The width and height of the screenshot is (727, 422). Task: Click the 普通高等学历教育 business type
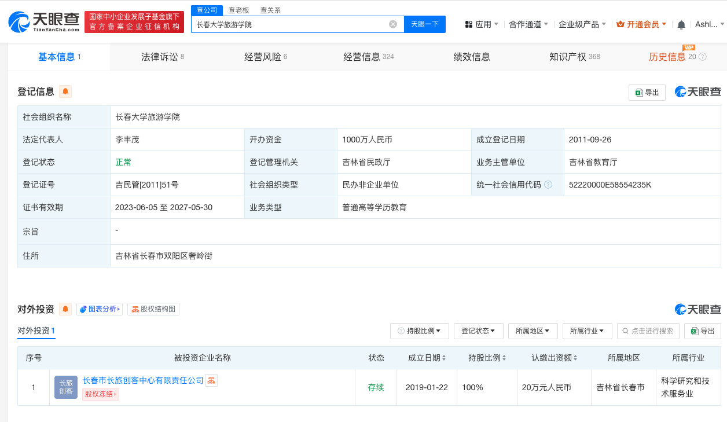pos(374,207)
